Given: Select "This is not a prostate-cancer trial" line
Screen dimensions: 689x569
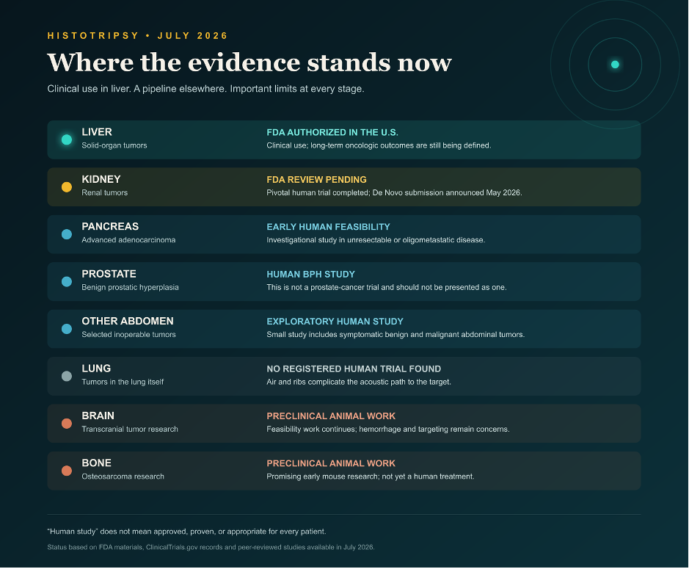Looking at the screenshot, I should point(387,287).
